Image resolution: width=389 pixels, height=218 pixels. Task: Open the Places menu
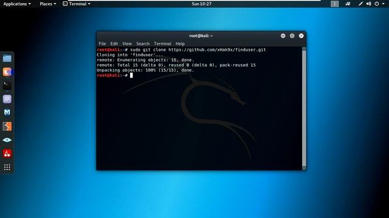47,4
